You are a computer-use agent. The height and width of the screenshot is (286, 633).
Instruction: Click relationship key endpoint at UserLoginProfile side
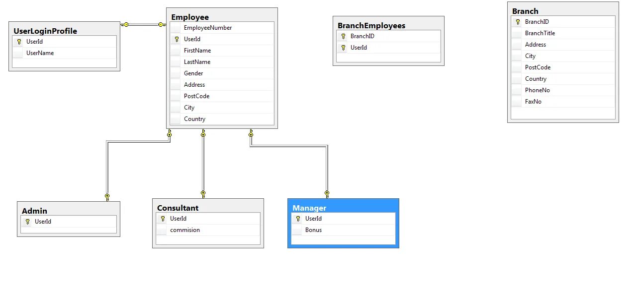click(x=125, y=24)
